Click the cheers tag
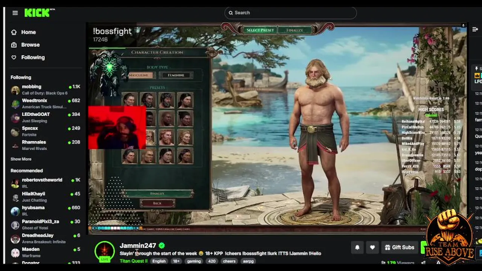The width and height of the screenshot is (482, 271). 229,261
